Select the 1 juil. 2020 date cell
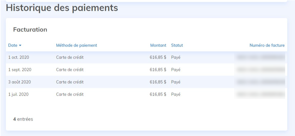 (18, 94)
